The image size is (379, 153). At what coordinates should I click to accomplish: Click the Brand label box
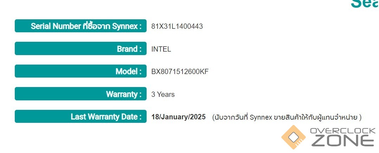pyautogui.click(x=81, y=49)
